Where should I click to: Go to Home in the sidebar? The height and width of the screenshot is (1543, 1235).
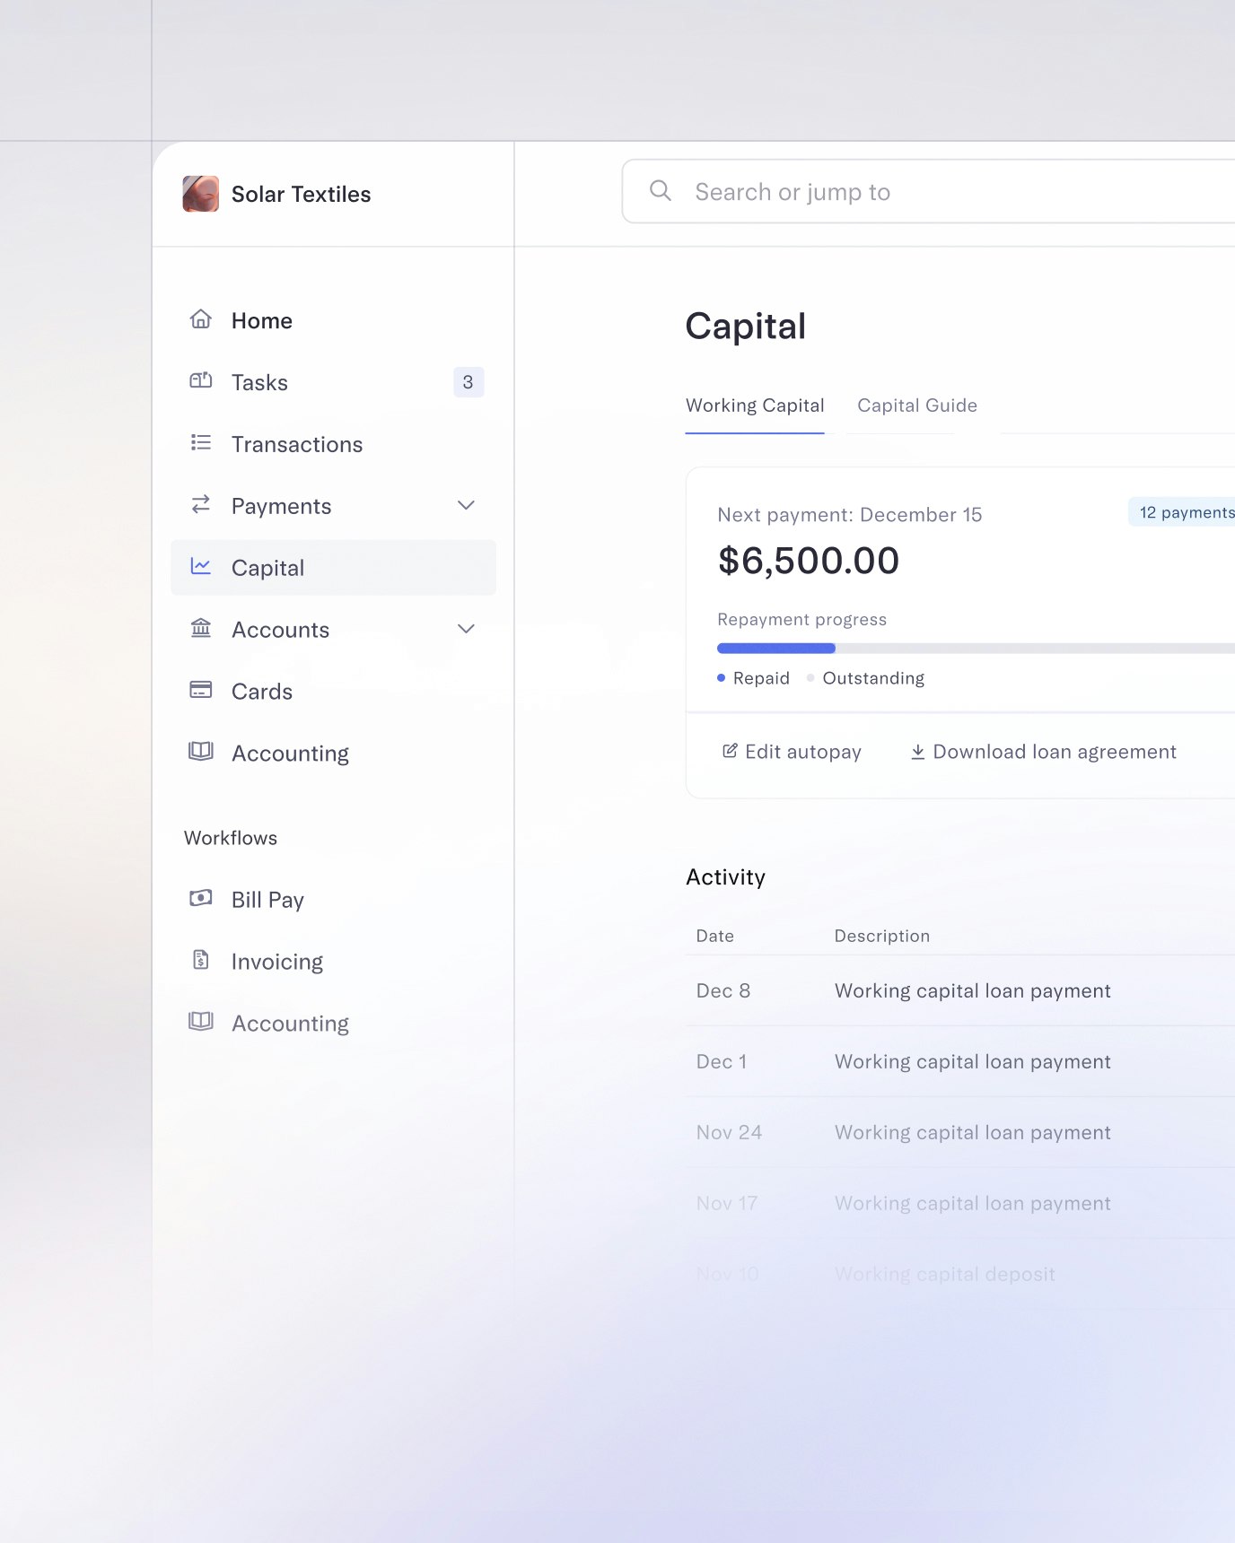(333, 320)
